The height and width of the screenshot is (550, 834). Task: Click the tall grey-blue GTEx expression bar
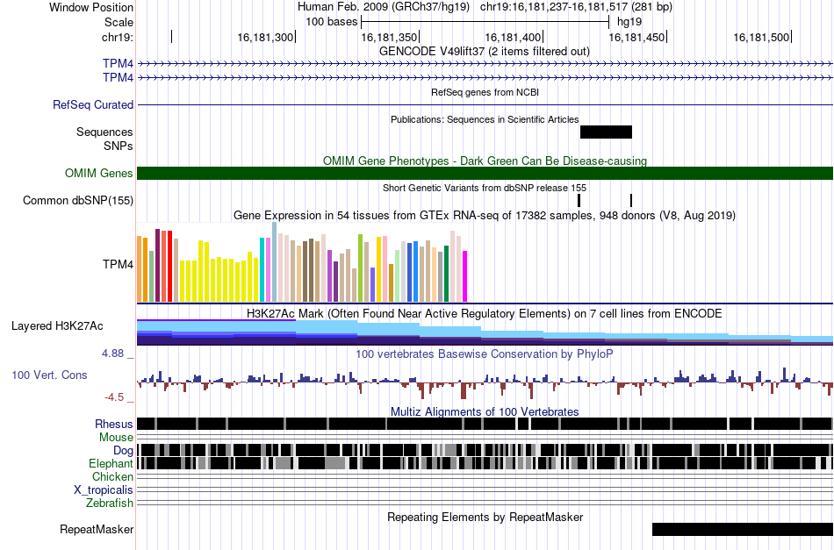pyautogui.click(x=275, y=262)
